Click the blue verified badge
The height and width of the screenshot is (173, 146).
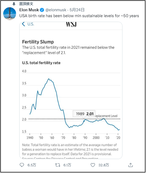click(42, 10)
